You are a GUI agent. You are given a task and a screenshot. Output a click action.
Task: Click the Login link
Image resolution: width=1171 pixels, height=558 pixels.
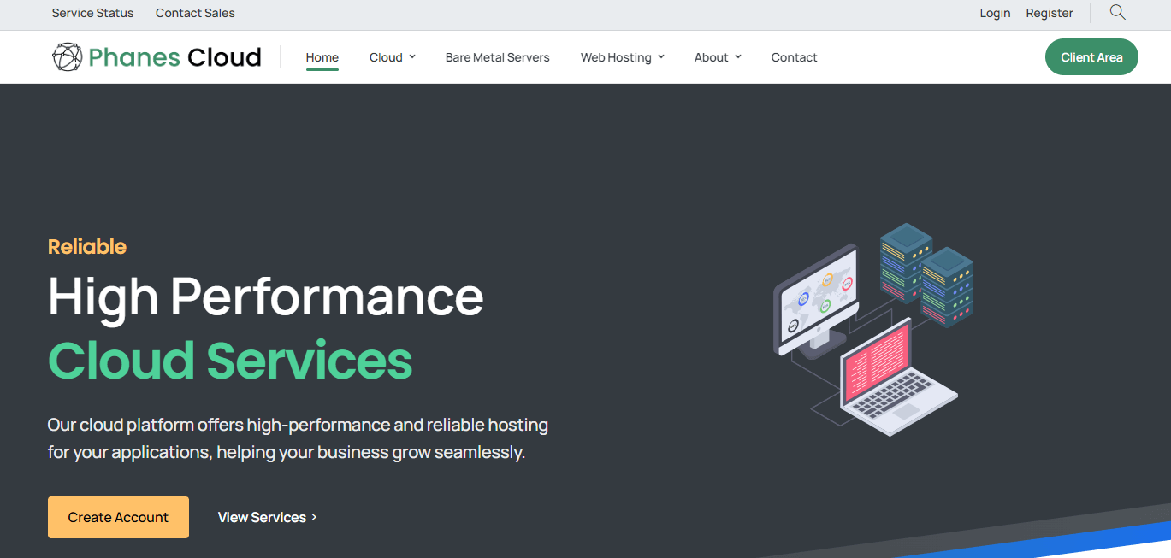coord(995,13)
